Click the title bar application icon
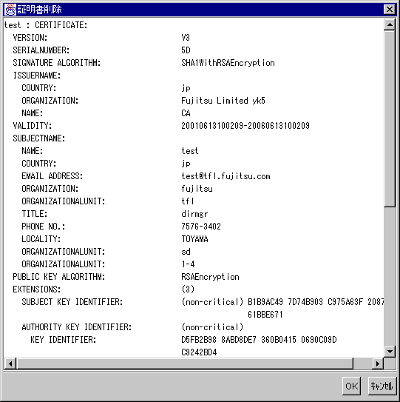Screen dimensions: 400x402 [10, 10]
